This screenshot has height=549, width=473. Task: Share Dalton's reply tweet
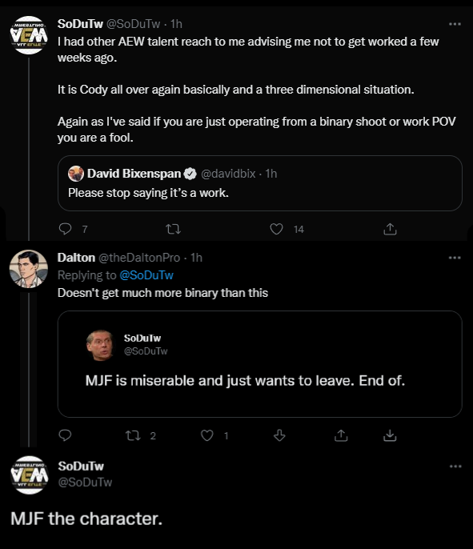coord(341,435)
